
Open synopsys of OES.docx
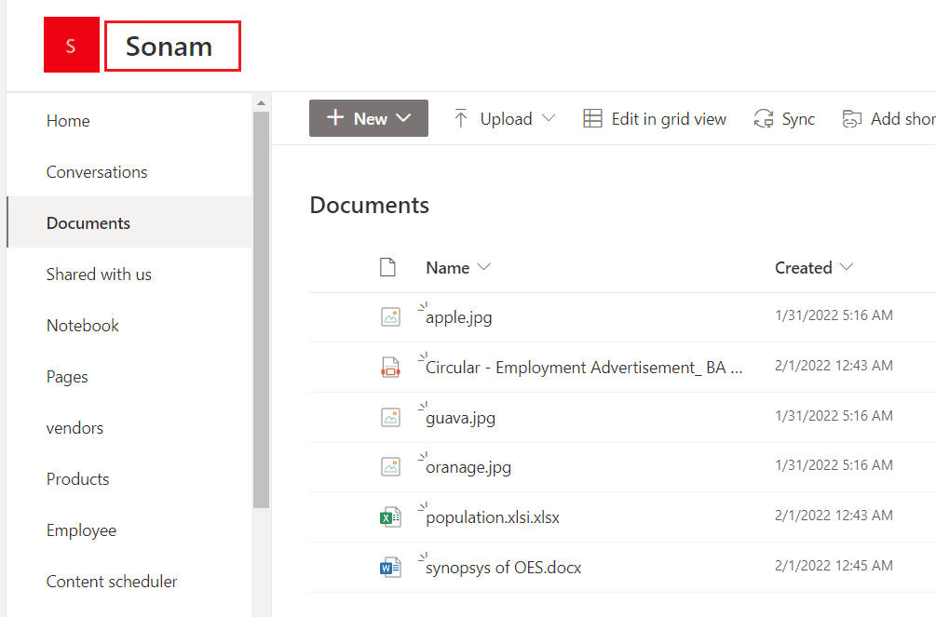coord(503,568)
